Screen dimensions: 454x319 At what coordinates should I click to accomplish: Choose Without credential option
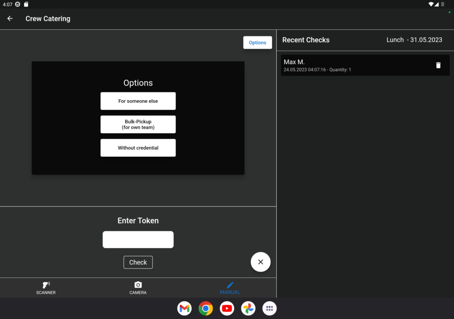click(138, 148)
